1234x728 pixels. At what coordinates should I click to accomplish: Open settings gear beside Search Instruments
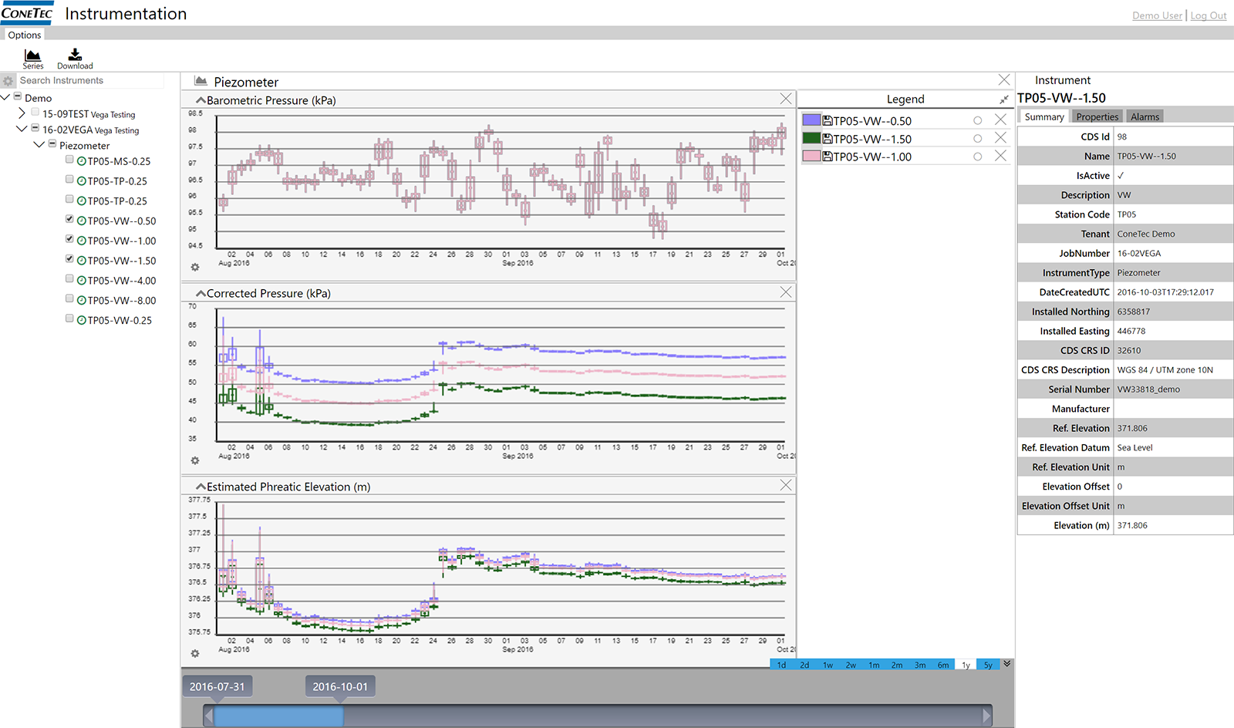point(8,81)
